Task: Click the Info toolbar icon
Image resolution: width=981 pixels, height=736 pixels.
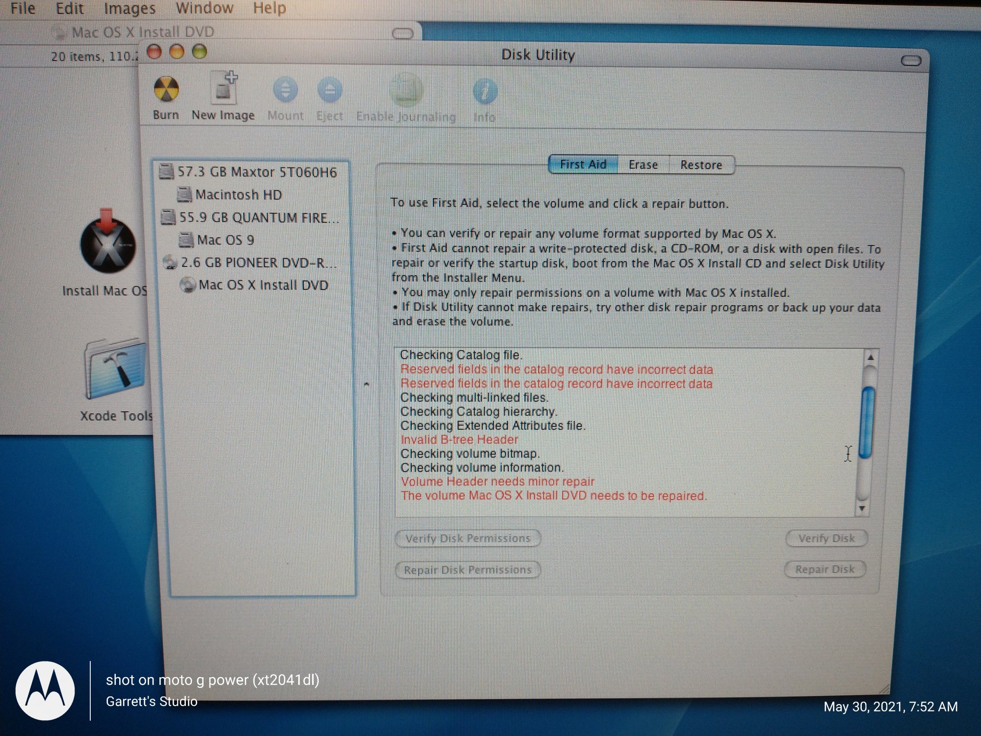Action: [485, 92]
